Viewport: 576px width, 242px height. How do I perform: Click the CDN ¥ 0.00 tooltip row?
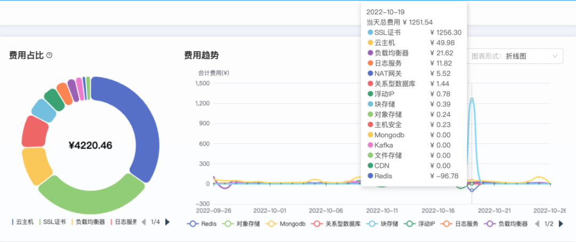tap(414, 166)
